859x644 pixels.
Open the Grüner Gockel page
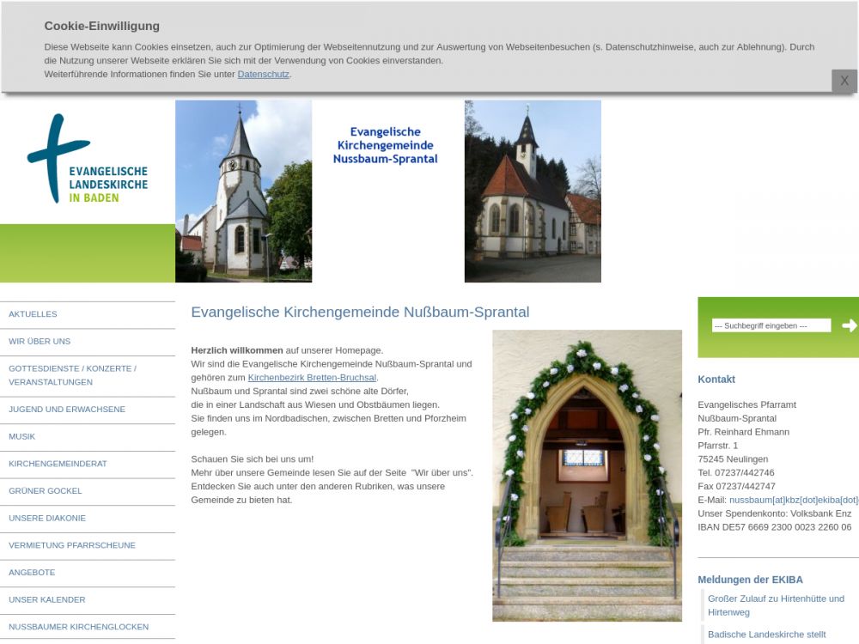(46, 491)
